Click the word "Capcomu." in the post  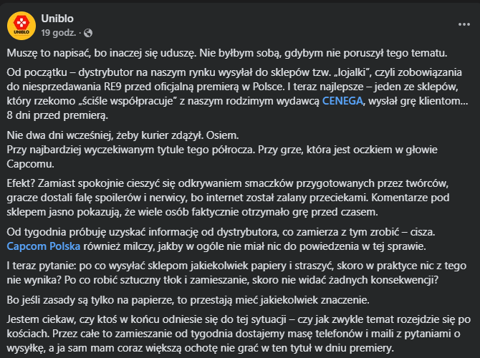click(x=30, y=163)
